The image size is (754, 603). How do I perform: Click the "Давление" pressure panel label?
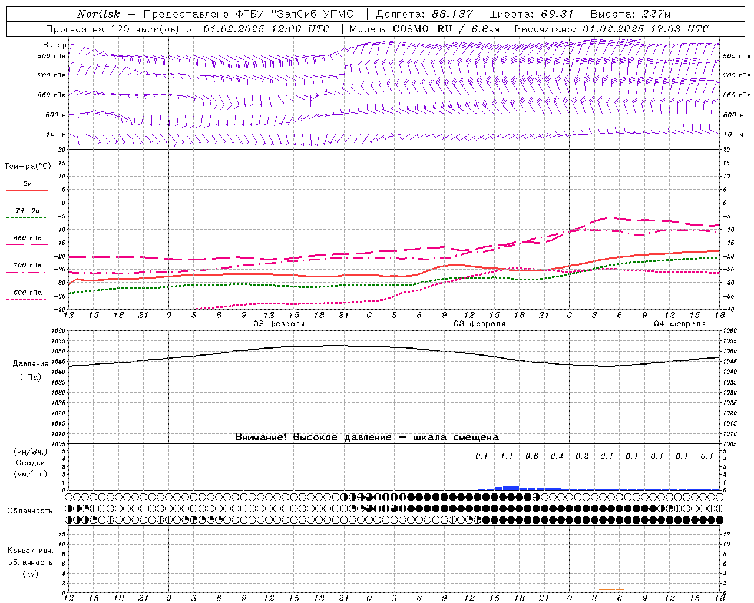(31, 364)
